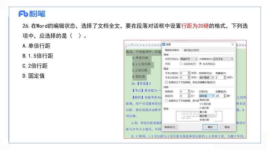Click option A. 单倍行距 on the slide
Image resolution: width=267 pixels, height=150 pixels.
click(x=36, y=46)
